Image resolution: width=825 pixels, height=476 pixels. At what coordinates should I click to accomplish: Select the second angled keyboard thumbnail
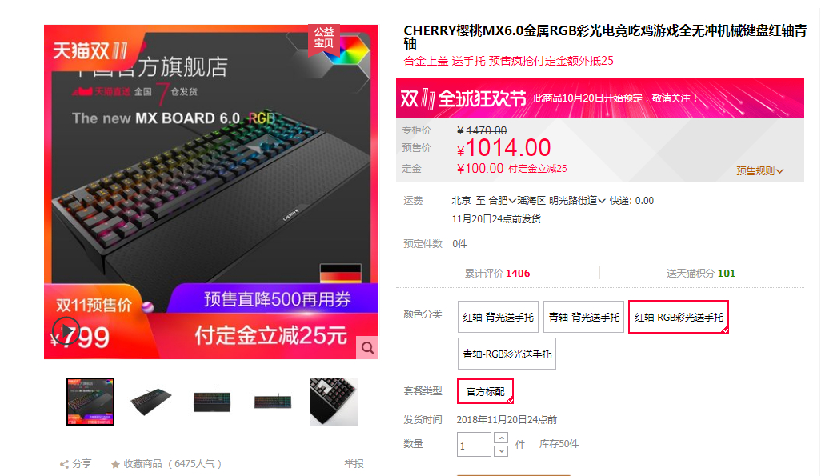(150, 402)
